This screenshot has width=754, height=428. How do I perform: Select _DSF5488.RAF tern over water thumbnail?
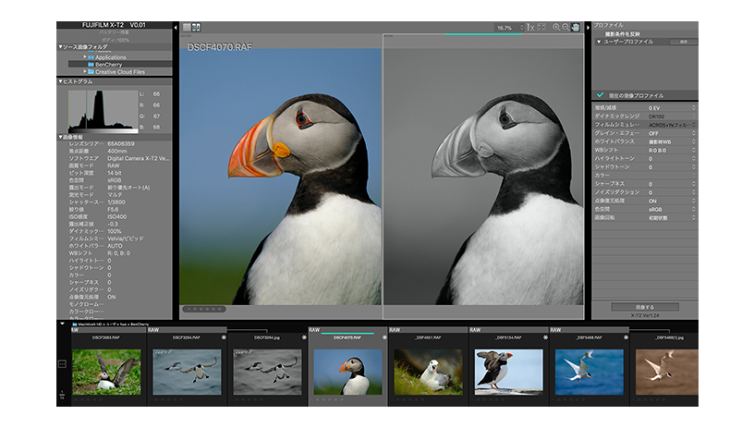(590, 373)
